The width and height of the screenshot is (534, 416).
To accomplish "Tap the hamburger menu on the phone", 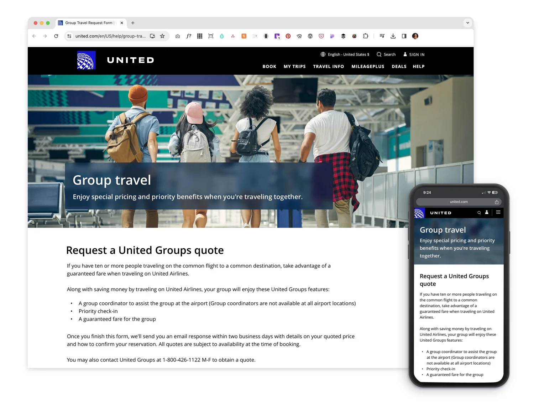I will coord(498,212).
